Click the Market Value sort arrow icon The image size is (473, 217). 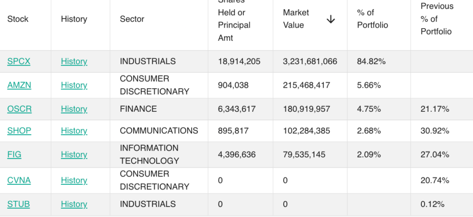[331, 19]
